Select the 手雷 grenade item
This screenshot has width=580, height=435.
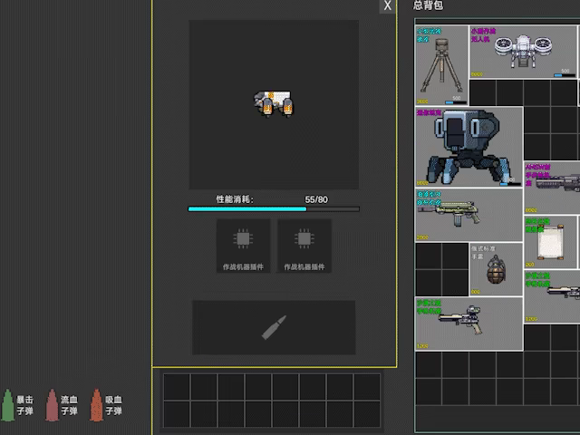tap(496, 269)
